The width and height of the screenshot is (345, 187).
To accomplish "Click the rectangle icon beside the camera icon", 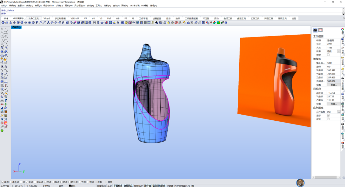I will tap(320, 30).
